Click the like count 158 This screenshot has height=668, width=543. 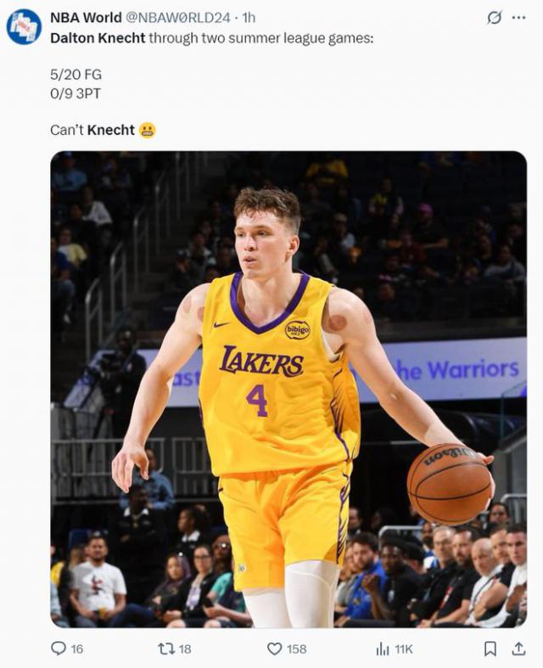(x=296, y=648)
